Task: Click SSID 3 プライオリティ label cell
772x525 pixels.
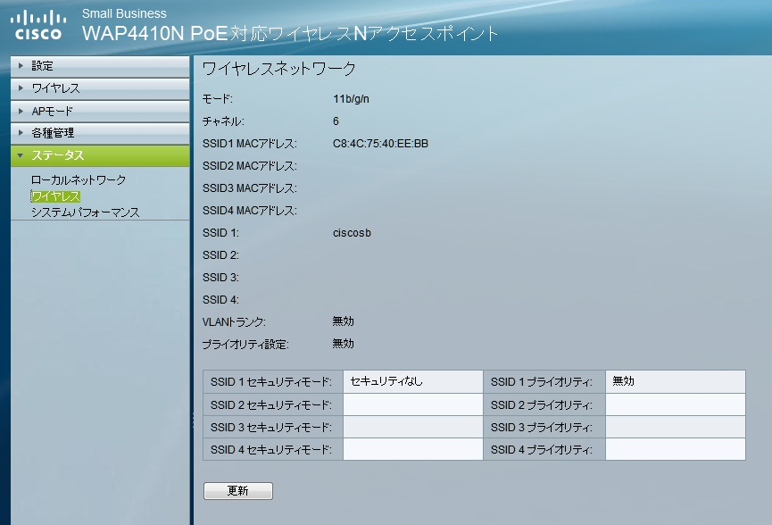Action: coord(544,427)
